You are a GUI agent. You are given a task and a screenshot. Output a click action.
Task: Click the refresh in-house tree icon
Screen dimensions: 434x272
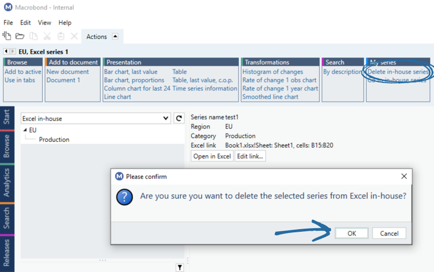coord(179,119)
